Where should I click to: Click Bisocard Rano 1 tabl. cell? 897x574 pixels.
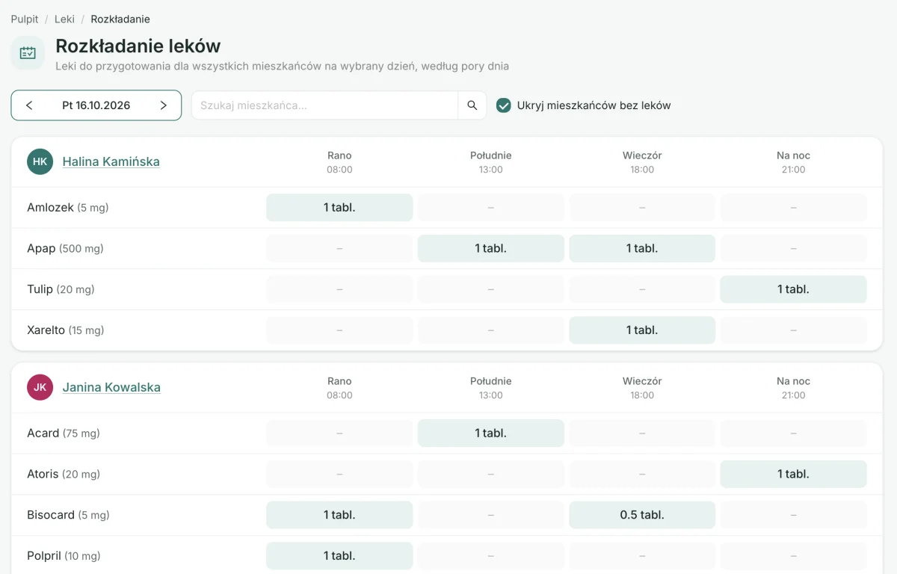point(339,515)
